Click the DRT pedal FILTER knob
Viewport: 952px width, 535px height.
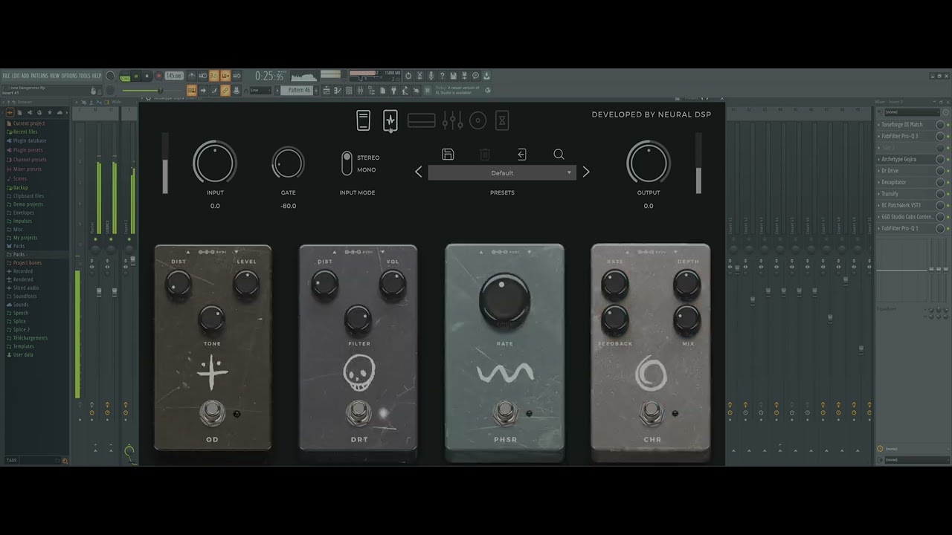coord(358,320)
